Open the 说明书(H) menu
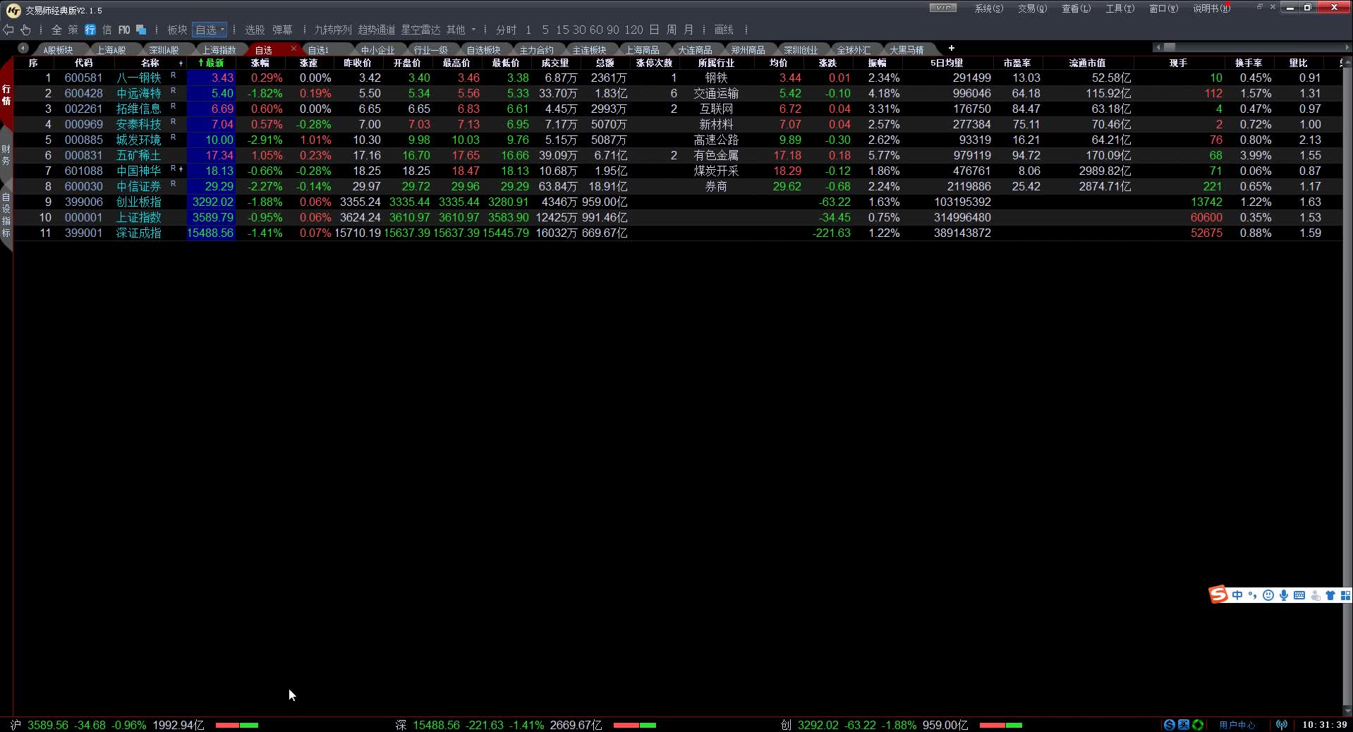Screen dimensions: 1353x732 pos(1211,8)
